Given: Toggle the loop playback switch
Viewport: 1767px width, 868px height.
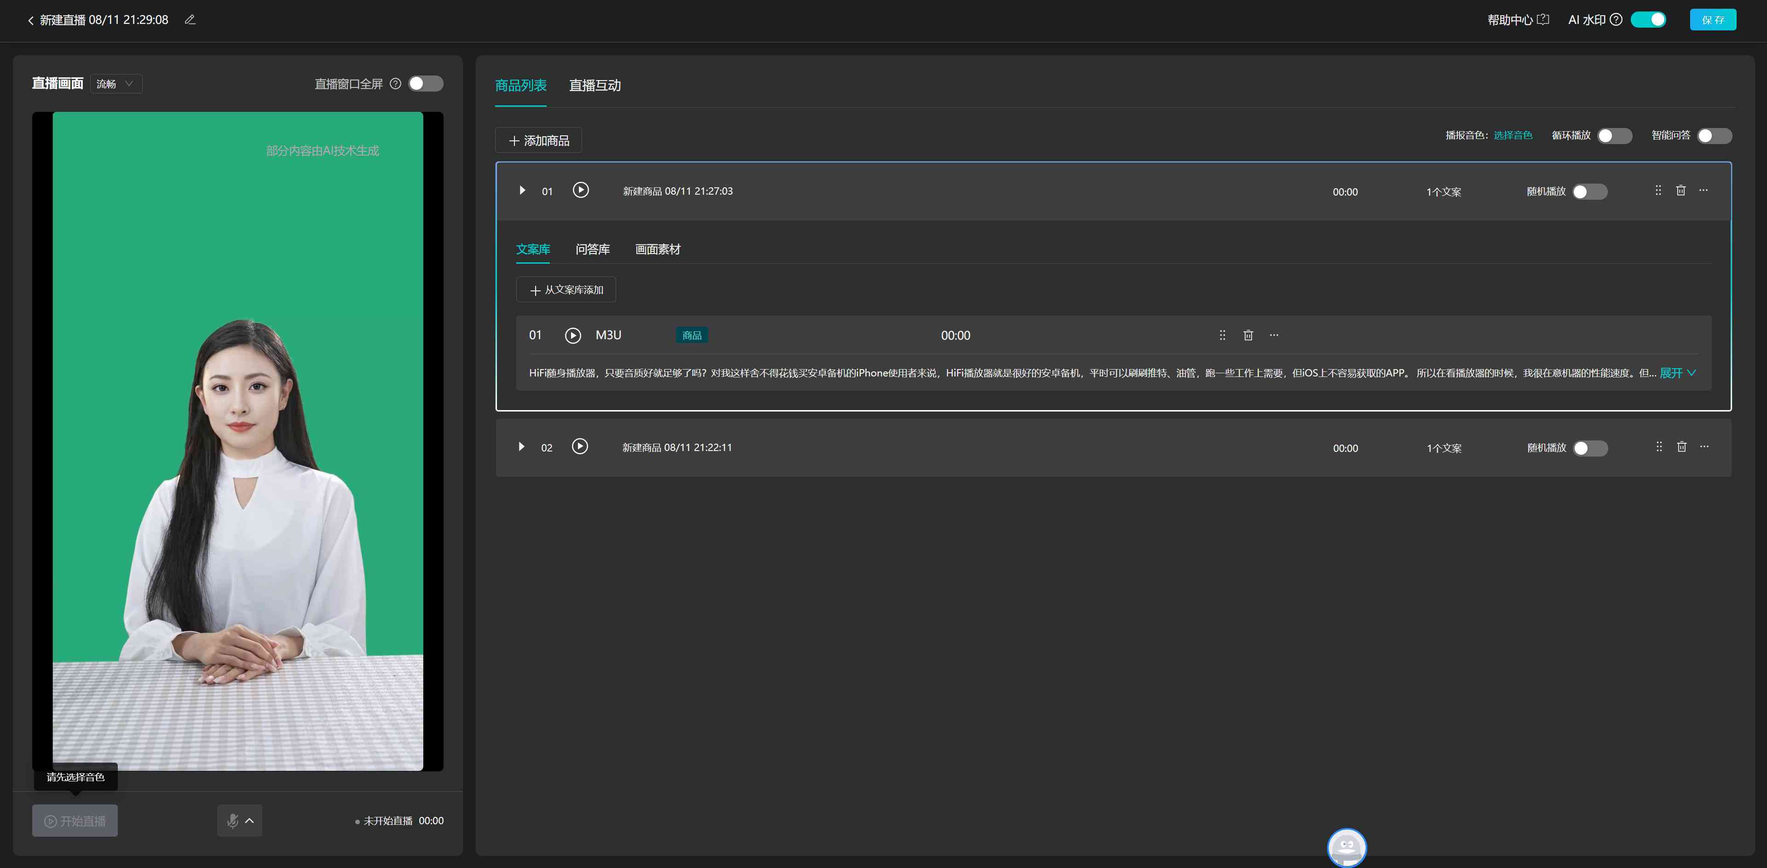Looking at the screenshot, I should tap(1615, 135).
